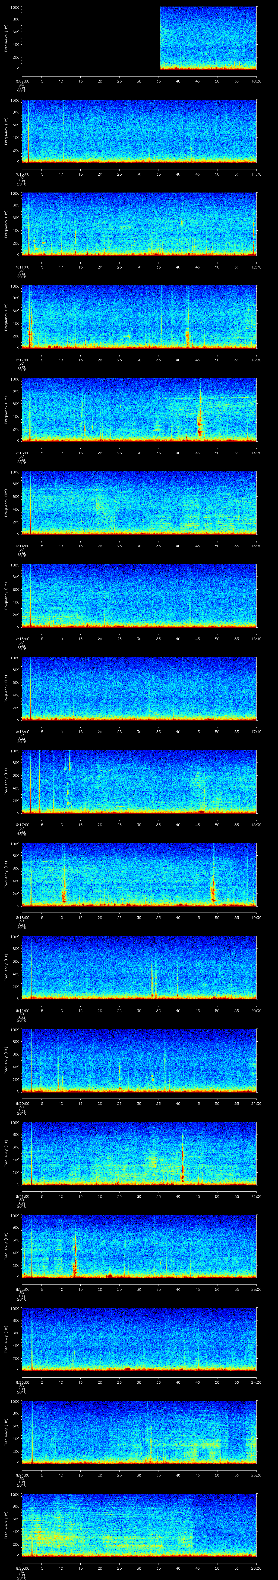Screen dimensions: 278x1580
Task: Open the spectrogram panel starting at 6:23:00
Action: 139,1339
